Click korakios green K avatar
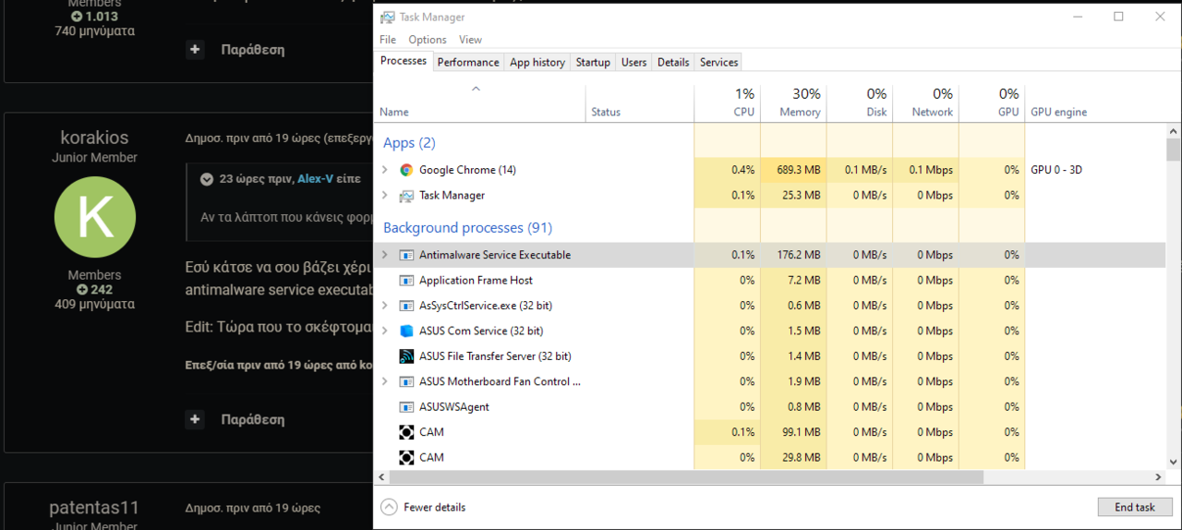Viewport: 1182px width, 530px height. coord(95,217)
